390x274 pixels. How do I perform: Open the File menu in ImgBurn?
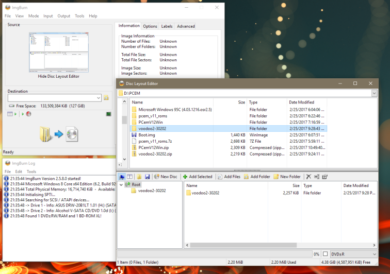[x=8, y=16]
